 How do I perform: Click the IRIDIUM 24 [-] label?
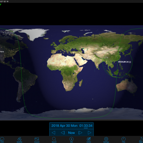[x=125, y=62]
